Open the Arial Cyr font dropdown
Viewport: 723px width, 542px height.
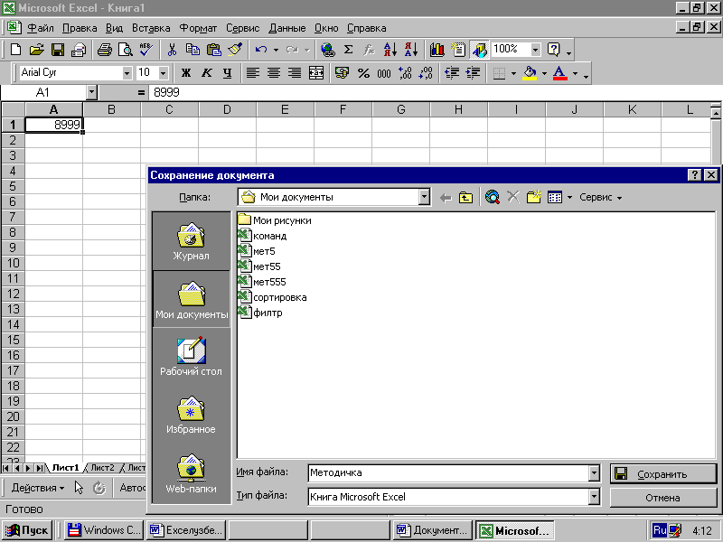[x=127, y=73]
